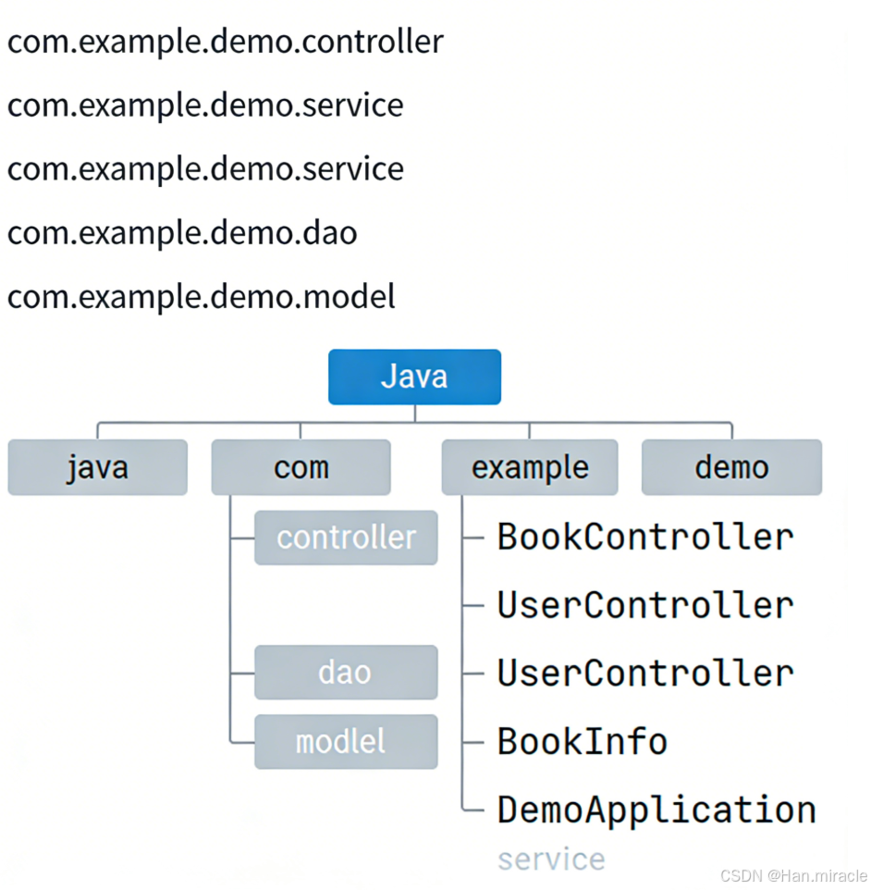
Task: Click the com.example.demo.model package line
Action: [201, 296]
